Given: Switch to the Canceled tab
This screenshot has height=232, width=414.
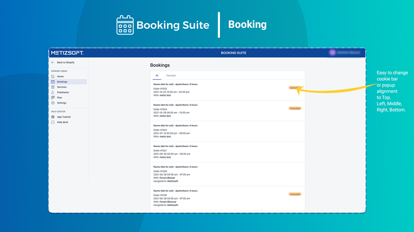Looking at the screenshot, I should [171, 75].
